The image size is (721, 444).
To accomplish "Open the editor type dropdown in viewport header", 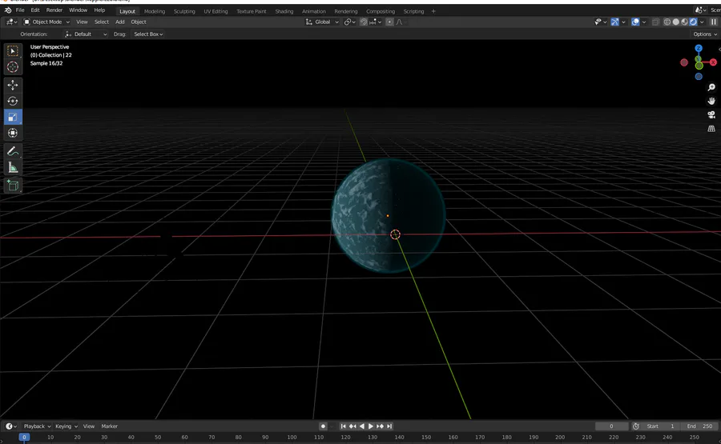I will pyautogui.click(x=11, y=22).
